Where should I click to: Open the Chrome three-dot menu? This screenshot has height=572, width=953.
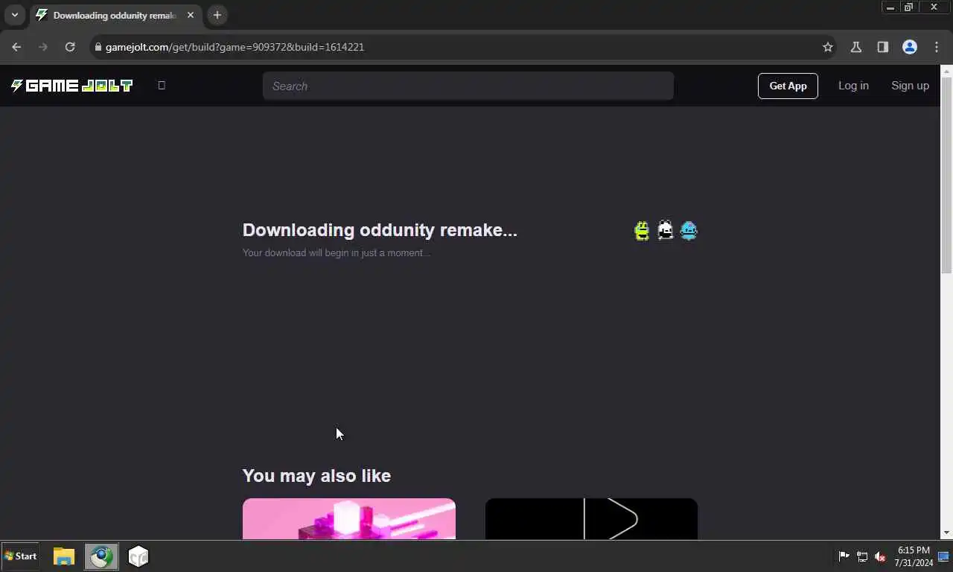tap(937, 47)
